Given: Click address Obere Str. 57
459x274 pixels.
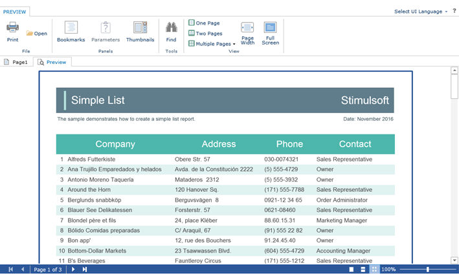Looking at the screenshot, I should click(x=192, y=159).
